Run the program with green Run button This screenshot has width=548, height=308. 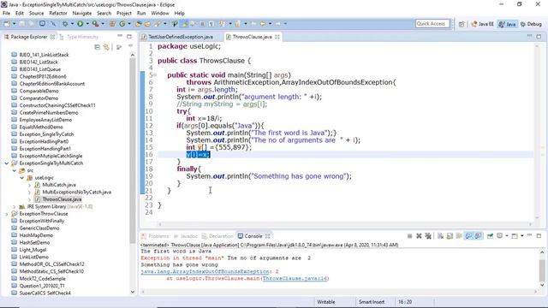80,24
